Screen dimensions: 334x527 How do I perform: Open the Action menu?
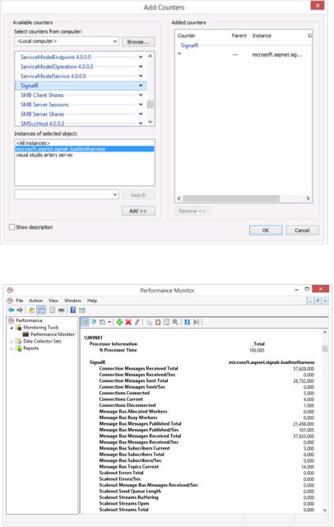click(x=36, y=301)
